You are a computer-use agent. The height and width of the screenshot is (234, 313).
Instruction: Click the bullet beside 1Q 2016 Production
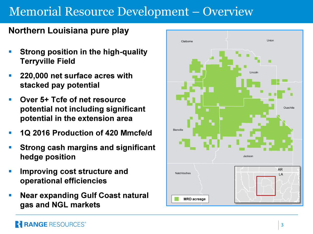10,133
